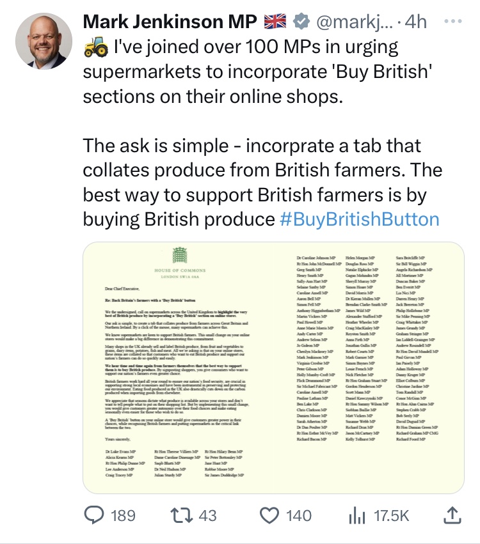The width and height of the screenshot is (480, 544).
Task: Open the three-dot more options menu
Action: coord(452,20)
